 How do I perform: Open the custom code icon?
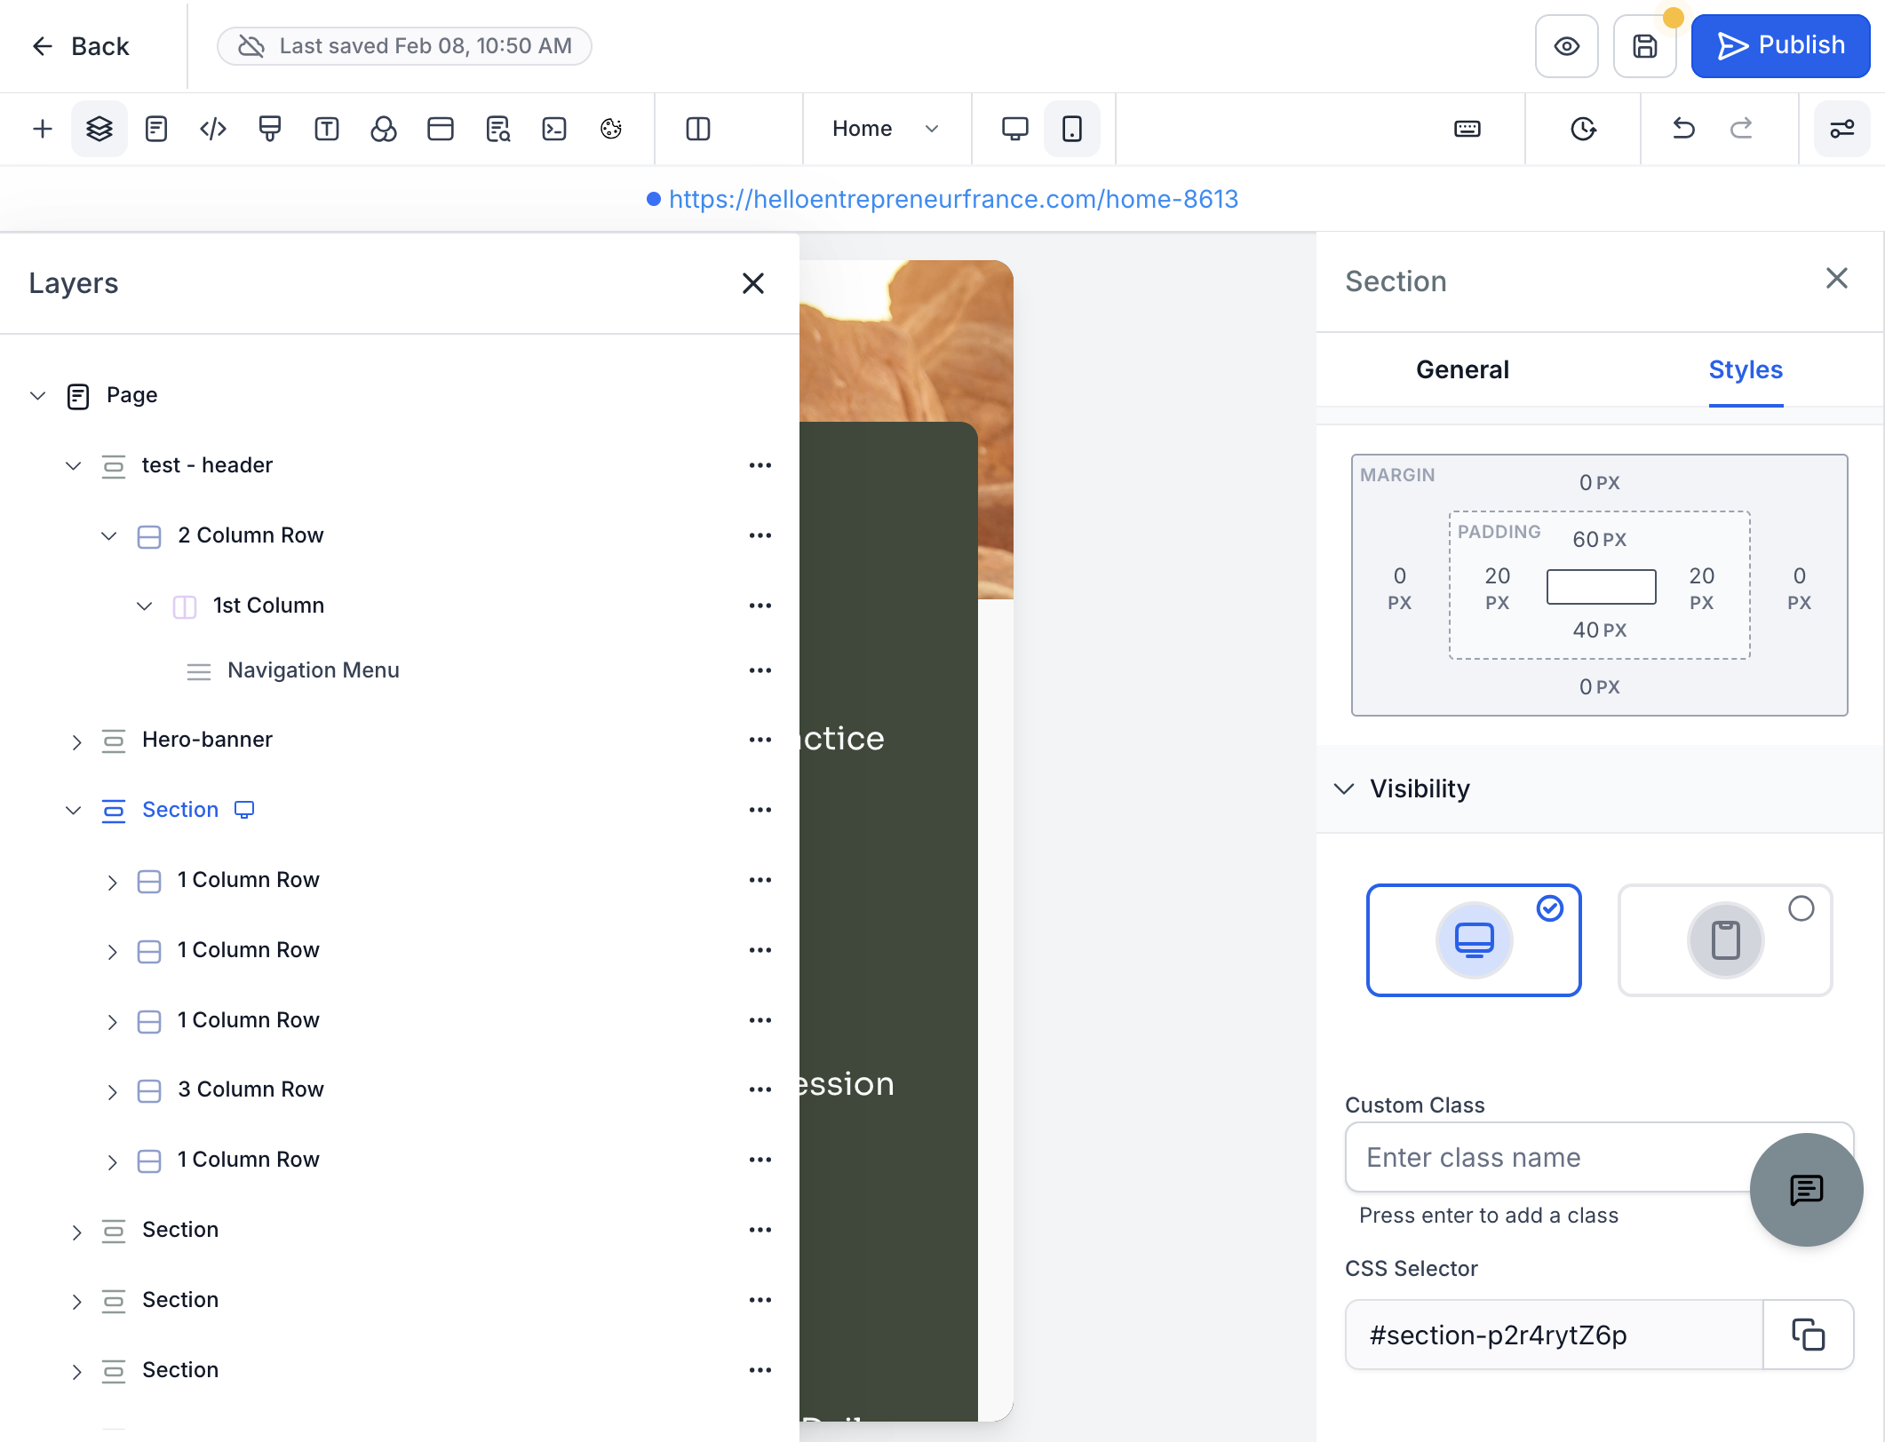coord(213,129)
